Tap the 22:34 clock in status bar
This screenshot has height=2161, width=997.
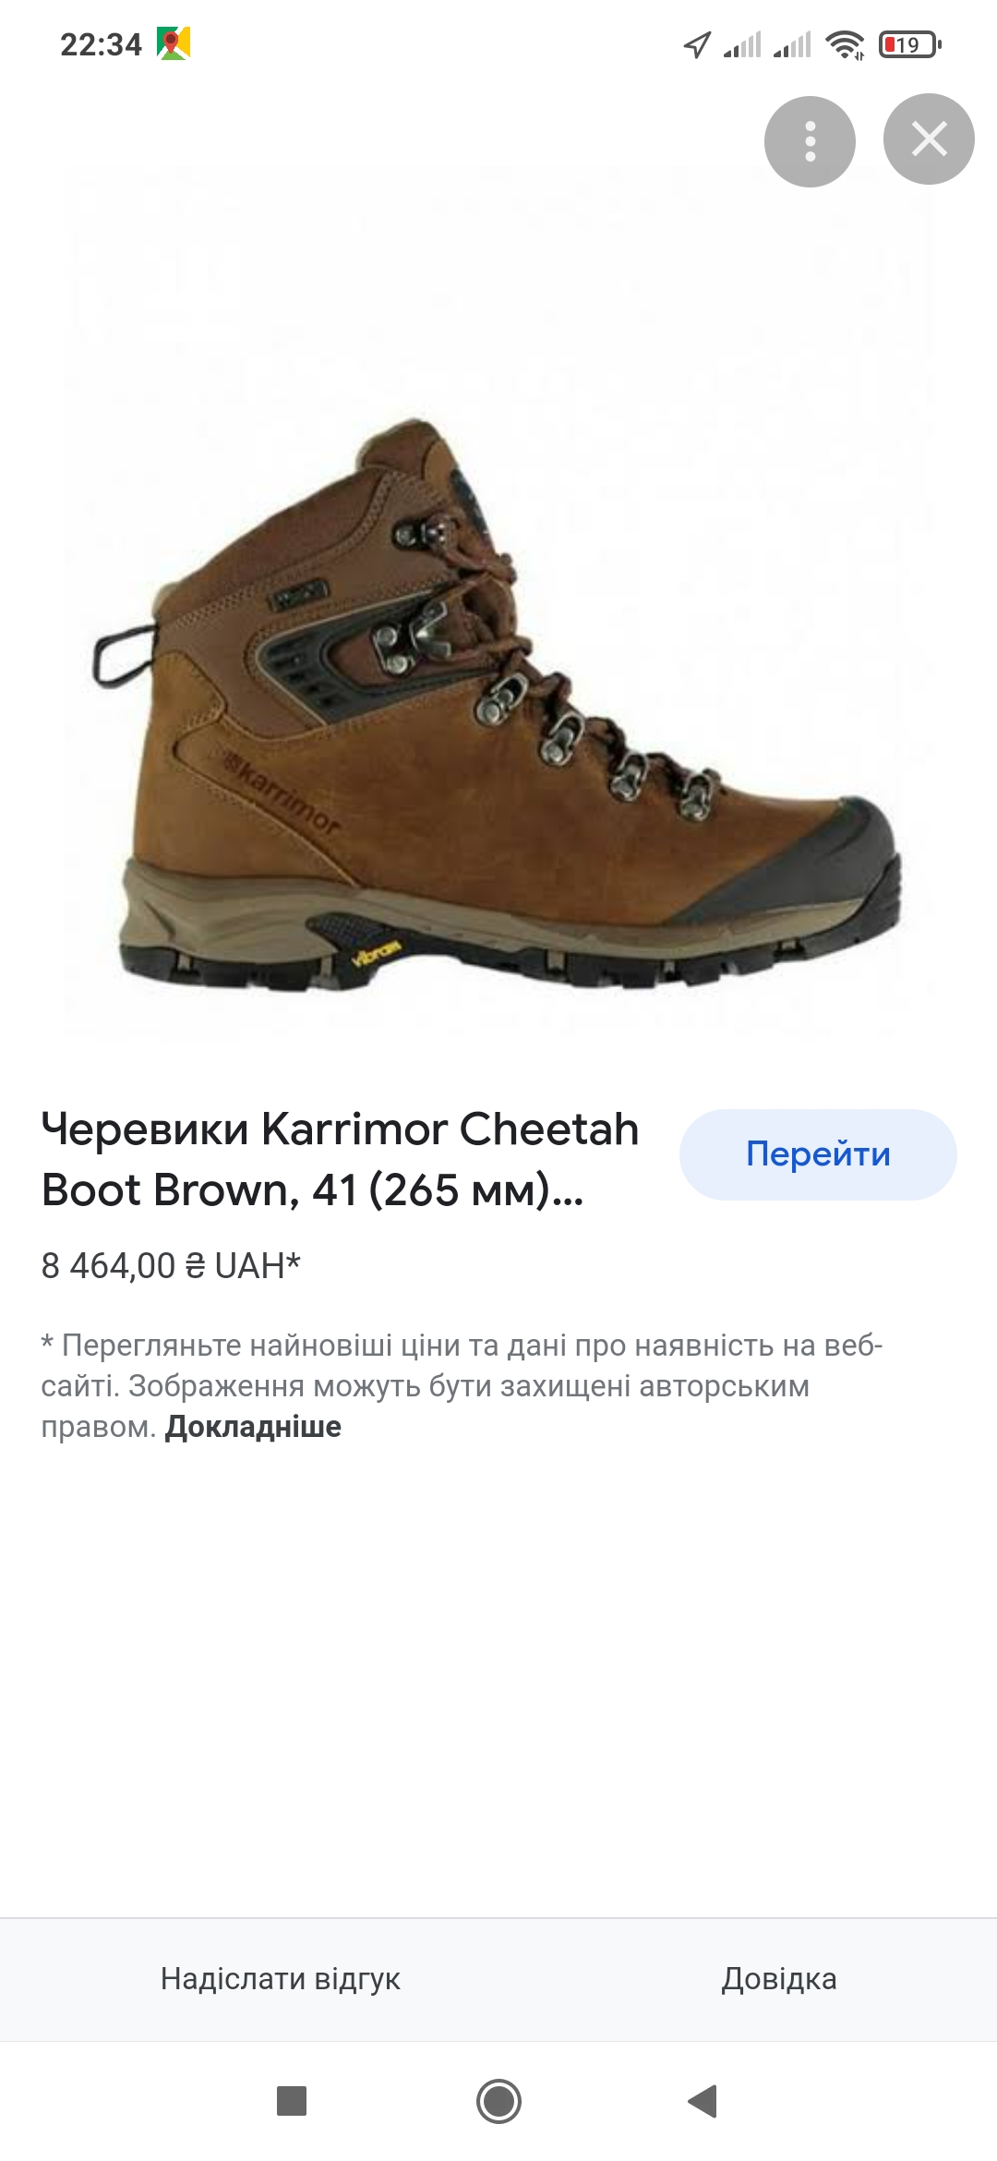click(101, 44)
